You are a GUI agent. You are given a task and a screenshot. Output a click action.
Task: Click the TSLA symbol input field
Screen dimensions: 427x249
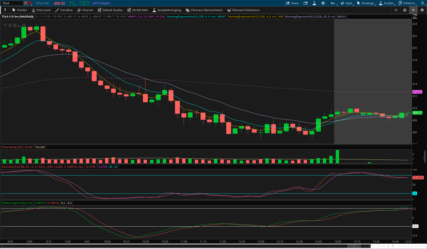point(12,3)
